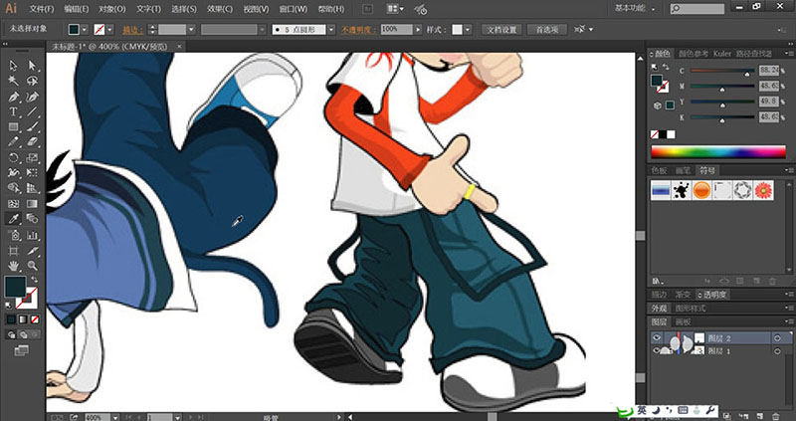This screenshot has width=796, height=421.
Task: Select the Symbol Sprayer tool
Action: 14,235
